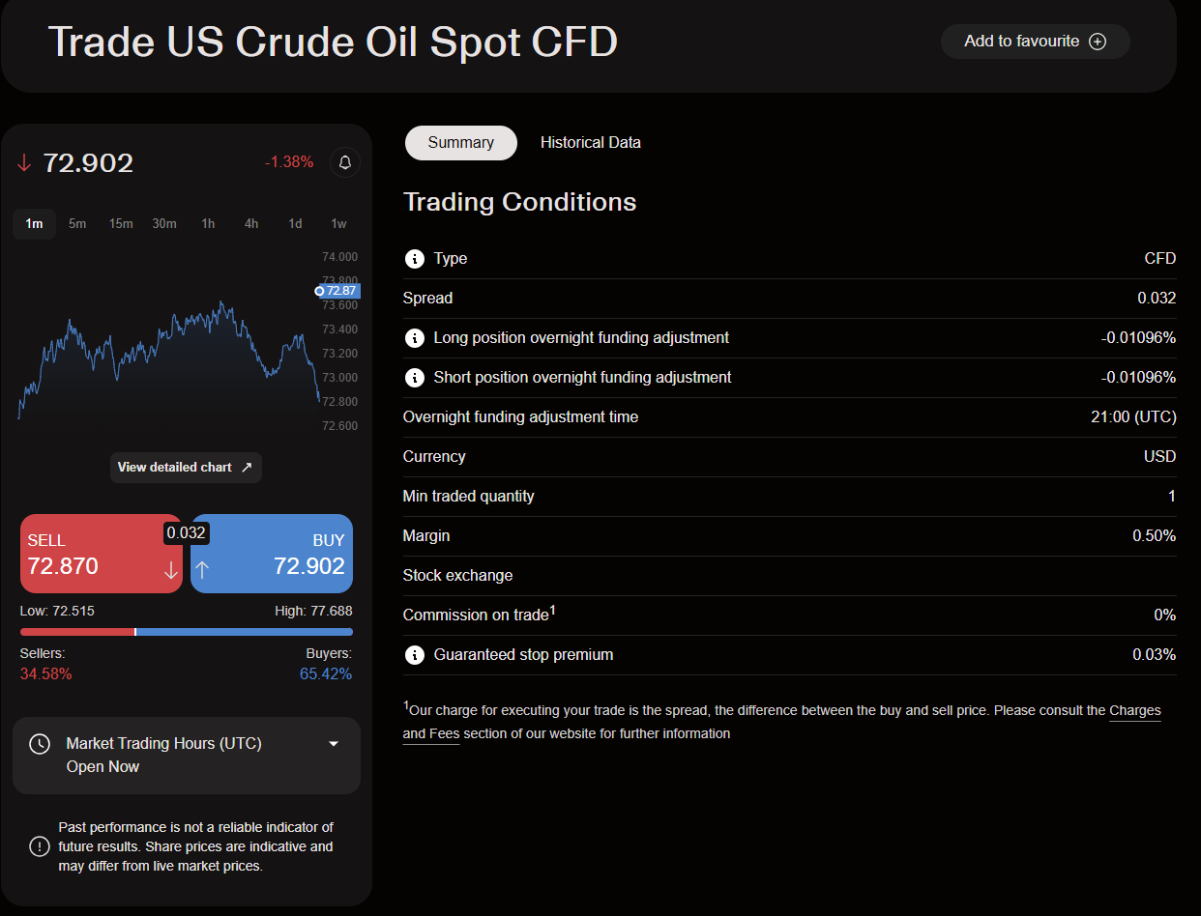
Task: Select the 30m chart timeframe
Action: (x=164, y=224)
